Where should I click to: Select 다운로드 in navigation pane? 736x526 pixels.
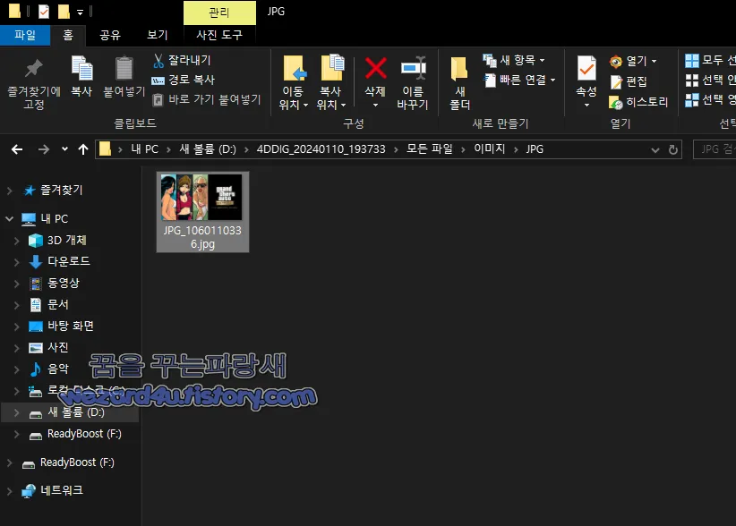pyautogui.click(x=69, y=261)
